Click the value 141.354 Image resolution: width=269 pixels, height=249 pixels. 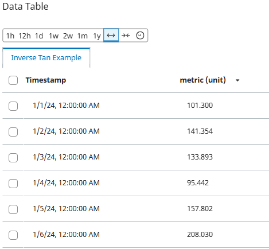[200, 131]
